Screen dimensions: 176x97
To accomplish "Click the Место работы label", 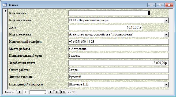I will [19, 49].
